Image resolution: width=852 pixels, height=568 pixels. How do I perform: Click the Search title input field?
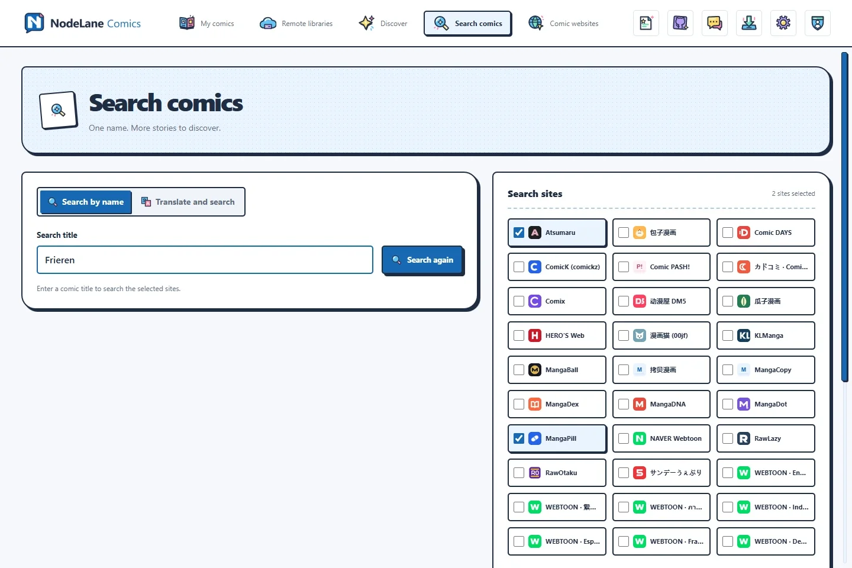(x=205, y=260)
